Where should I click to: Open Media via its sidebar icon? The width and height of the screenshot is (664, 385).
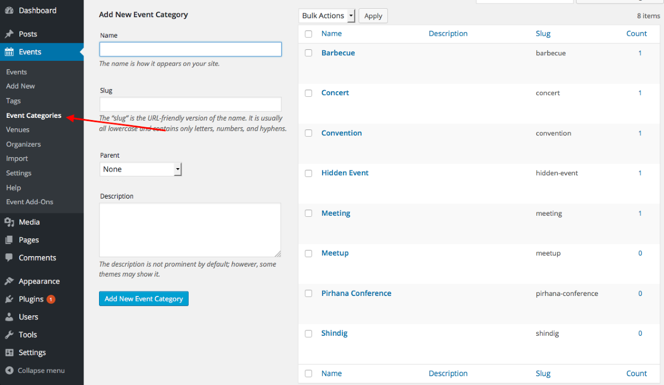pyautogui.click(x=9, y=222)
